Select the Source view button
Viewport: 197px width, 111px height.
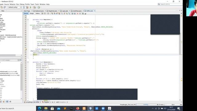(26, 14)
